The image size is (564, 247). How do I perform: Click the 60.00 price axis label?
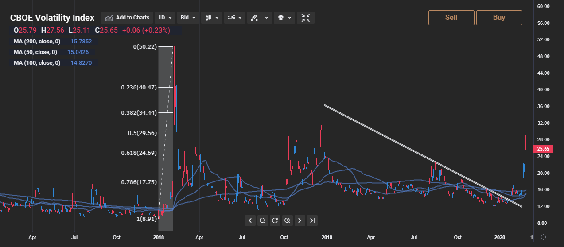pyautogui.click(x=543, y=6)
